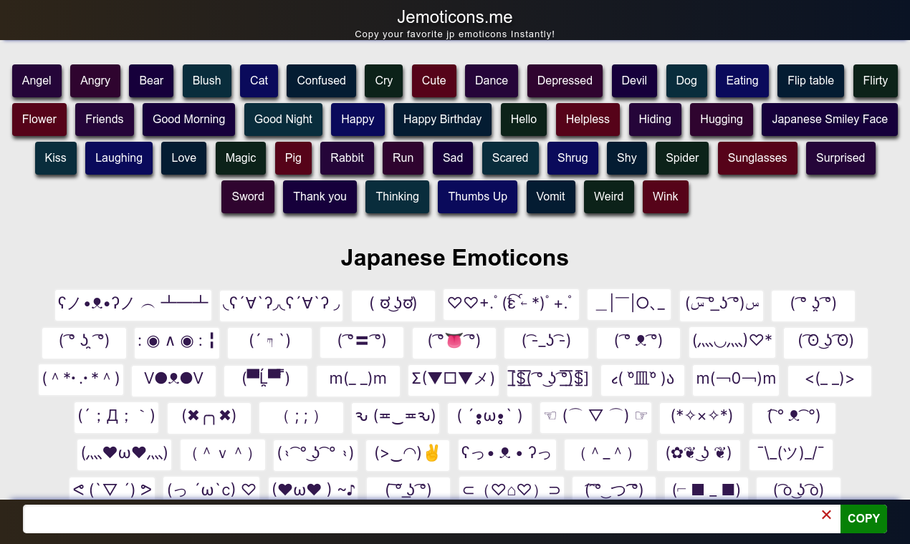
Task: Click the green COPY button
Action: 863,519
